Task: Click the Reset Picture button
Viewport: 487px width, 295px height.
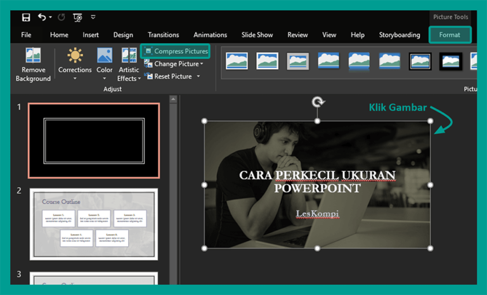Action: [169, 76]
